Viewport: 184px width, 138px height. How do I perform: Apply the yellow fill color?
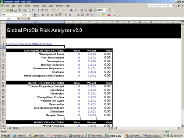(x=103, y=15)
